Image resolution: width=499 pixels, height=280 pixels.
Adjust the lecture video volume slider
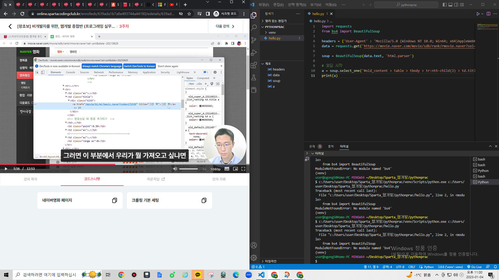188,169
